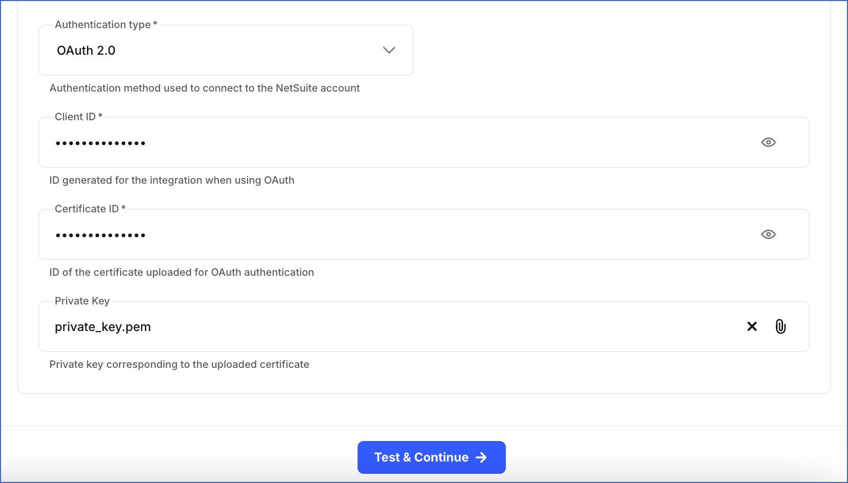Select the Authentication type label
This screenshot has width=848, height=483.
pyautogui.click(x=103, y=24)
